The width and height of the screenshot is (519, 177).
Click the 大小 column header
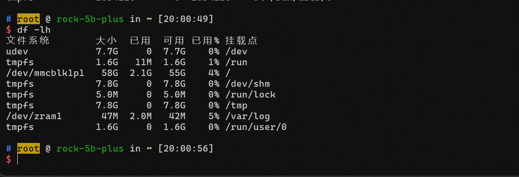tap(106, 41)
